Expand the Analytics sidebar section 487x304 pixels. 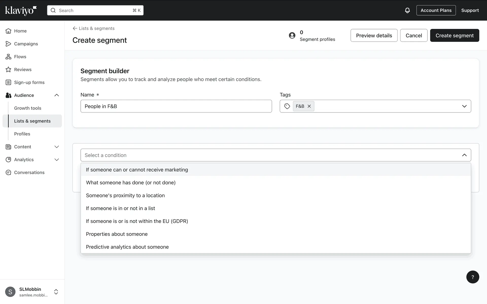pos(57,160)
